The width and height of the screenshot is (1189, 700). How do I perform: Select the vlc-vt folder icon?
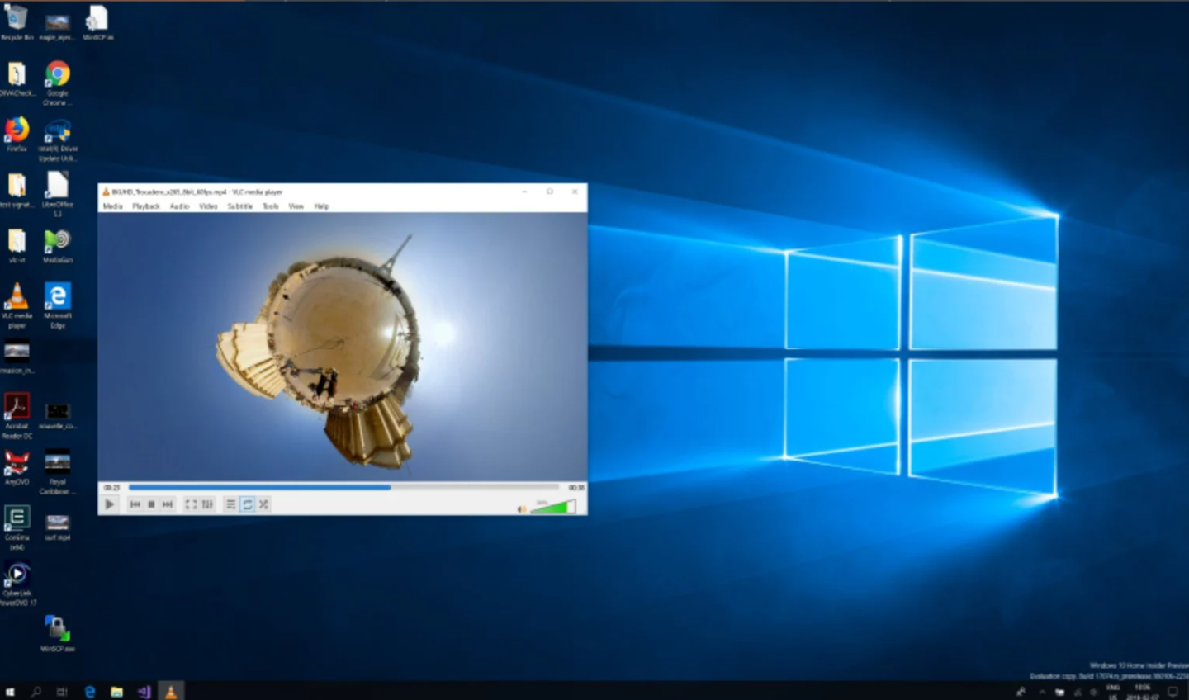[17, 246]
